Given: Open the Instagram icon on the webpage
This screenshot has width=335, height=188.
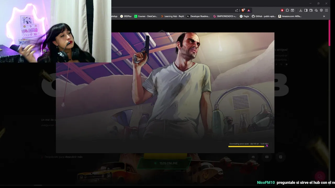Looking at the screenshot, I should pyautogui.click(x=280, y=157).
